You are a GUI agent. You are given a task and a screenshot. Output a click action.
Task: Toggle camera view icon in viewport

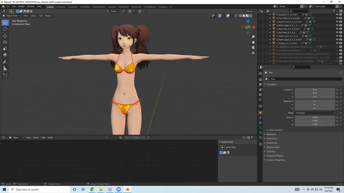point(253,47)
